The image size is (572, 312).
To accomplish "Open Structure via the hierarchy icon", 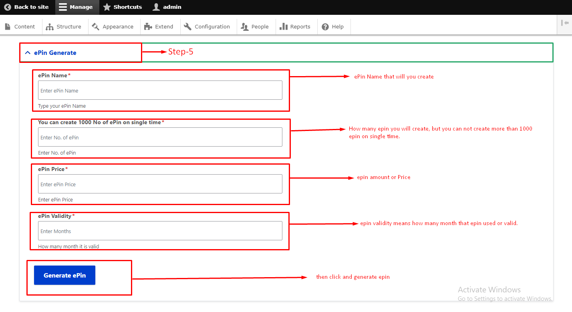I will coord(50,27).
